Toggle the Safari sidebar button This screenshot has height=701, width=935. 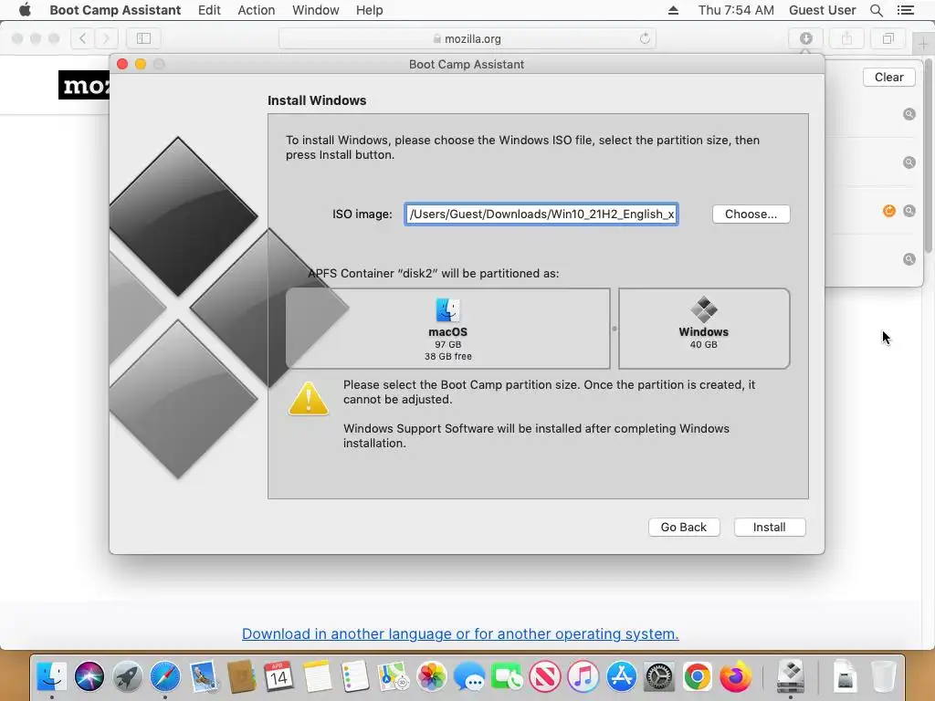pyautogui.click(x=143, y=38)
